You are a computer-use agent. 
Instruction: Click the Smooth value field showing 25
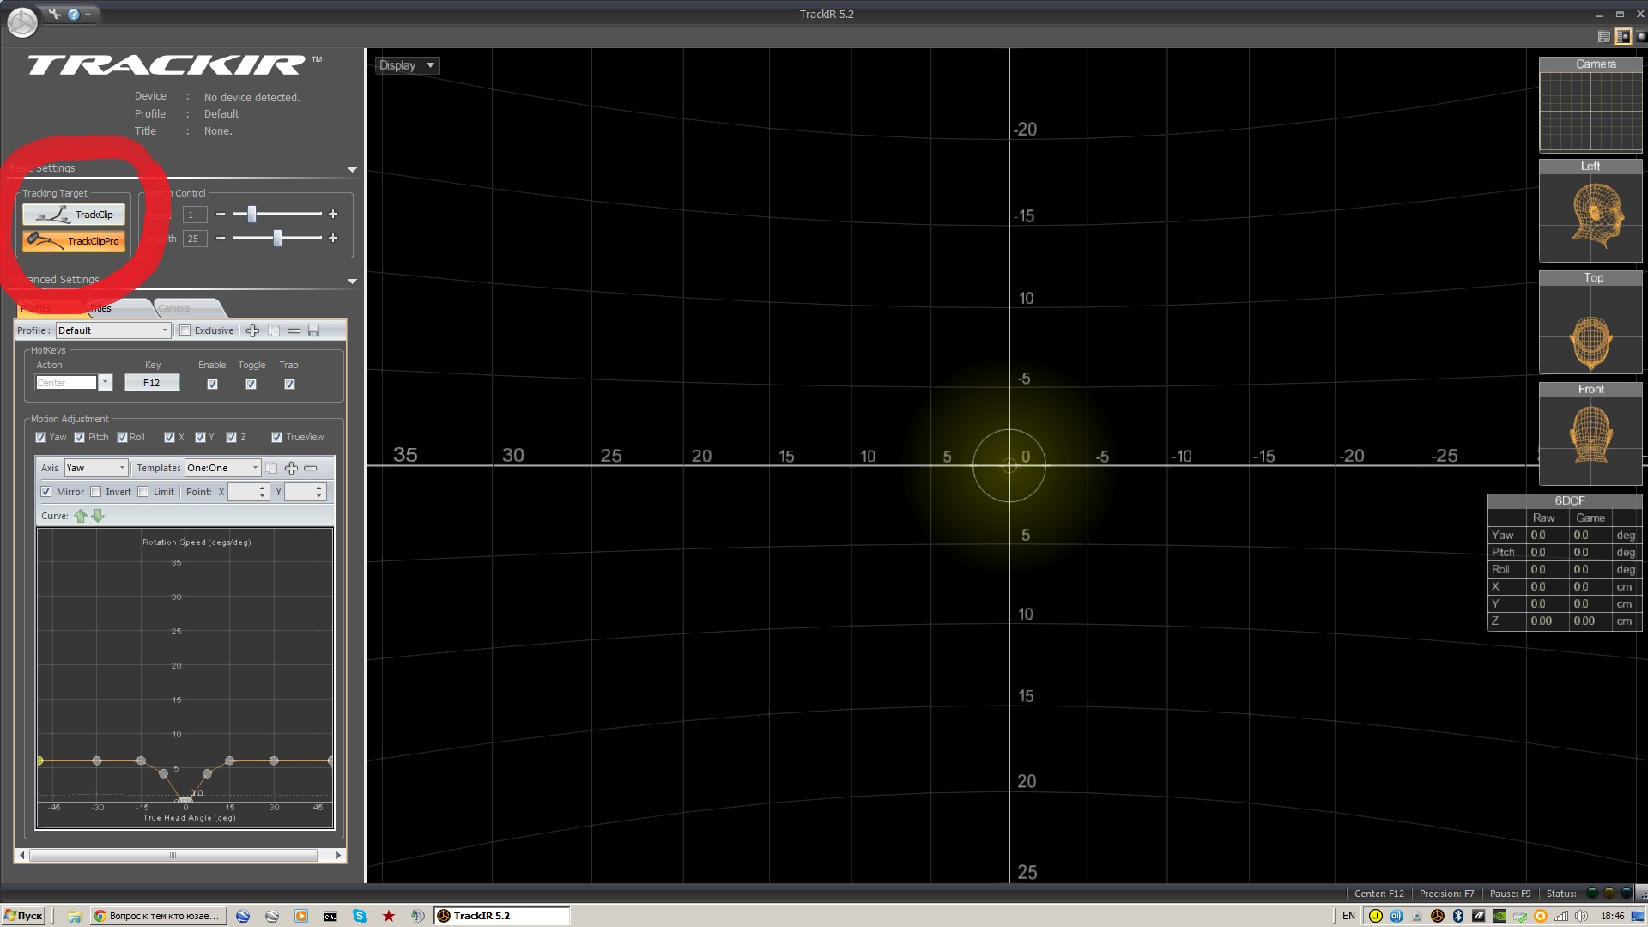[195, 239]
